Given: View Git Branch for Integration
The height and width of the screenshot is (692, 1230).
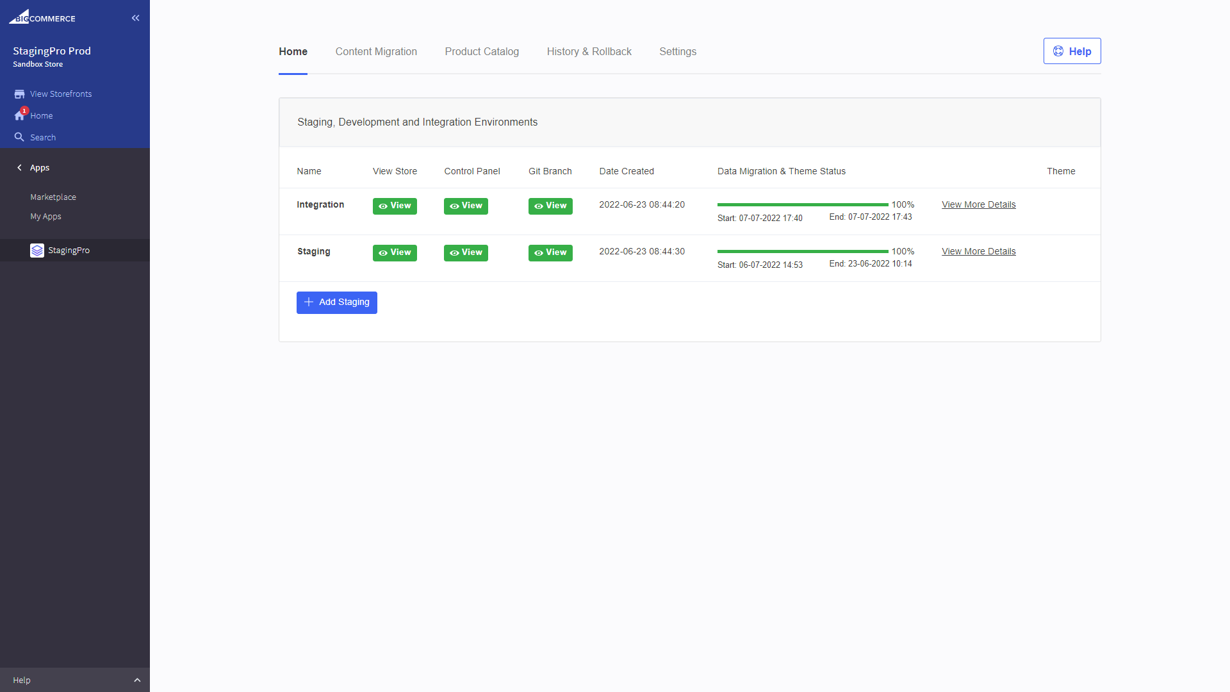Looking at the screenshot, I should click(550, 206).
